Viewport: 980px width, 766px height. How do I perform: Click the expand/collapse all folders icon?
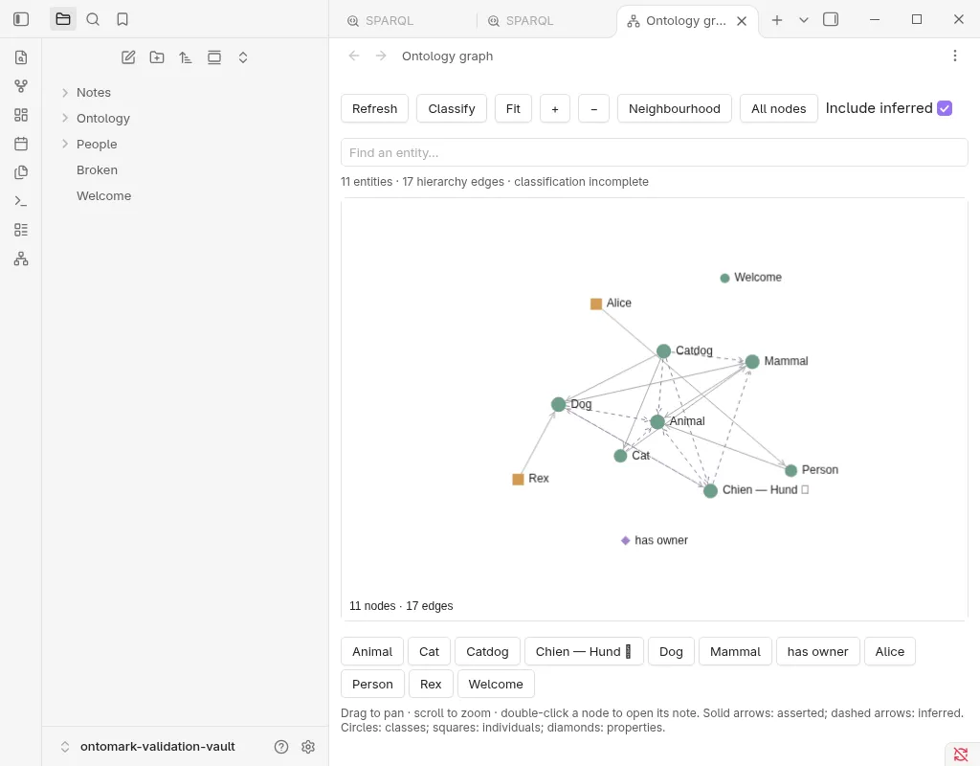[243, 57]
